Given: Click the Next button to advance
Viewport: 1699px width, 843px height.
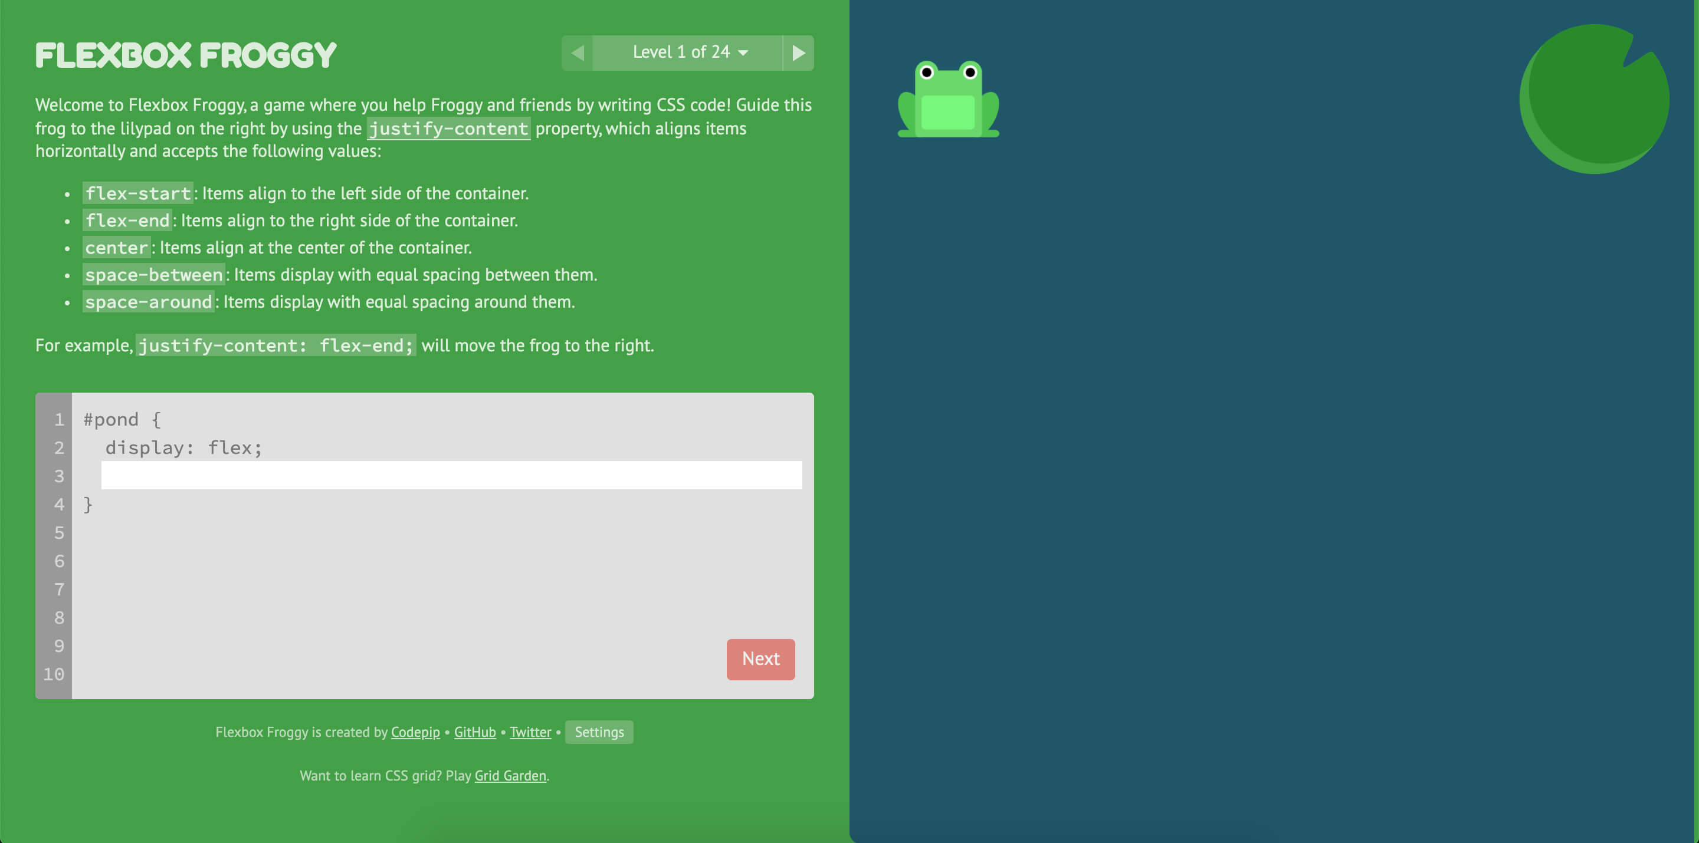Looking at the screenshot, I should tap(760, 659).
